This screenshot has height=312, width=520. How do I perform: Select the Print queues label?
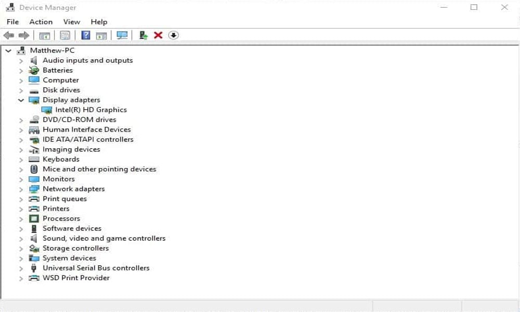pos(64,199)
